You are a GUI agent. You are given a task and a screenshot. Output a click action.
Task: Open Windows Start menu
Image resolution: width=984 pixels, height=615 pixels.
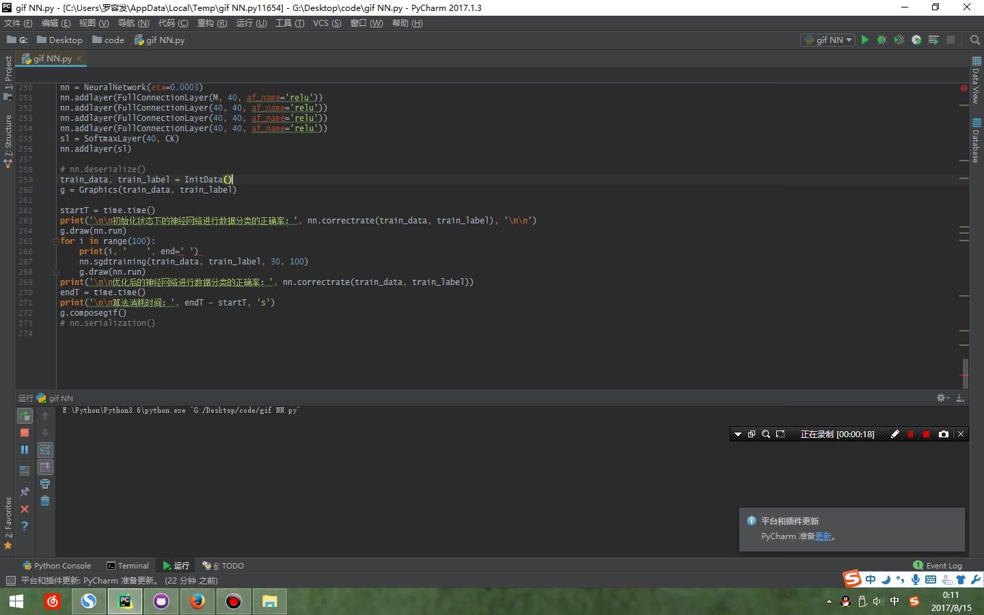tap(16, 602)
